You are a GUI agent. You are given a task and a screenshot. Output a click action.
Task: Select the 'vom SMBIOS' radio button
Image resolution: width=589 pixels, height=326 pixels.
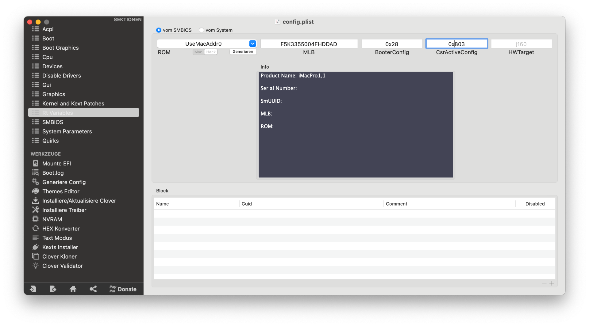click(159, 30)
